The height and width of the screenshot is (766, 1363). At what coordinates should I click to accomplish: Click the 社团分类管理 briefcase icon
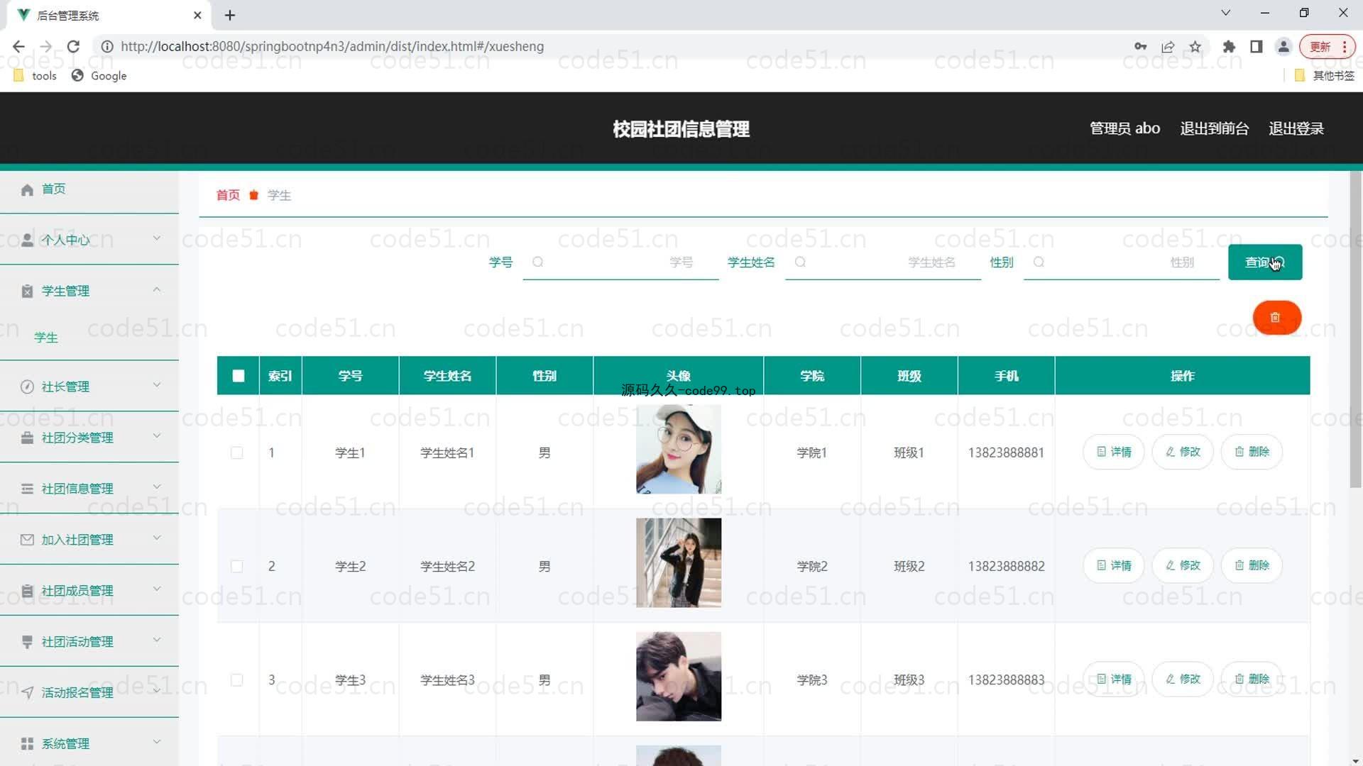[x=27, y=438]
